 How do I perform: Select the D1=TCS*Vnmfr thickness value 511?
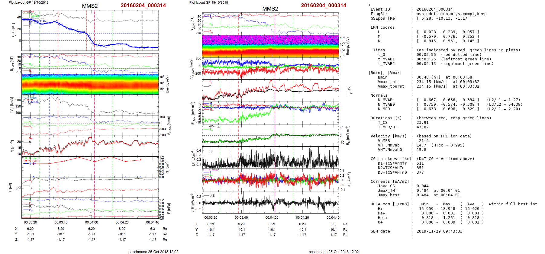tap(420, 163)
